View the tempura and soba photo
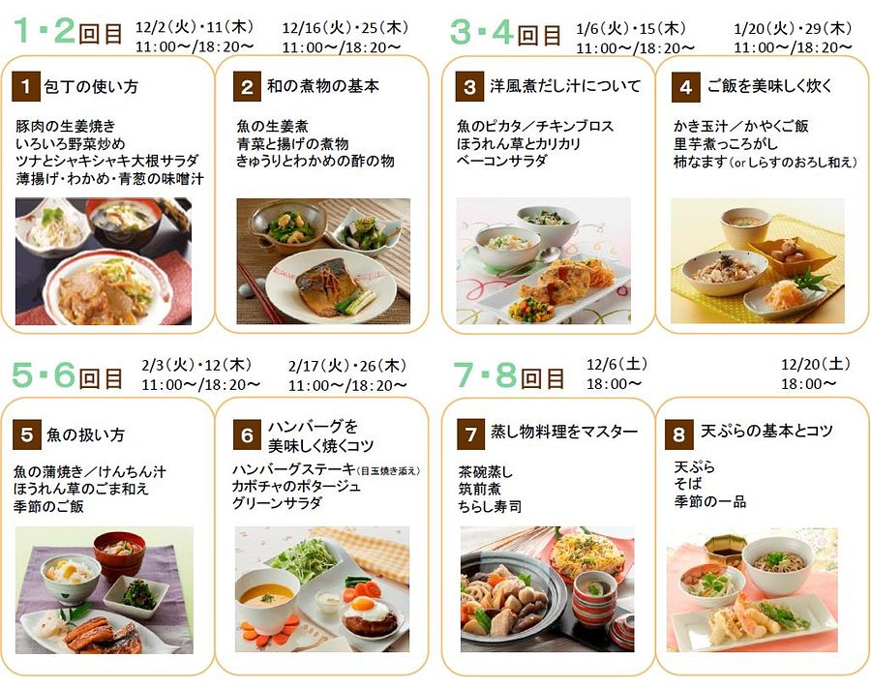The height and width of the screenshot is (688, 871). pos(752,589)
